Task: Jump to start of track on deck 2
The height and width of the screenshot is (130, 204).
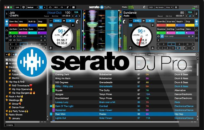Action: [144, 21]
